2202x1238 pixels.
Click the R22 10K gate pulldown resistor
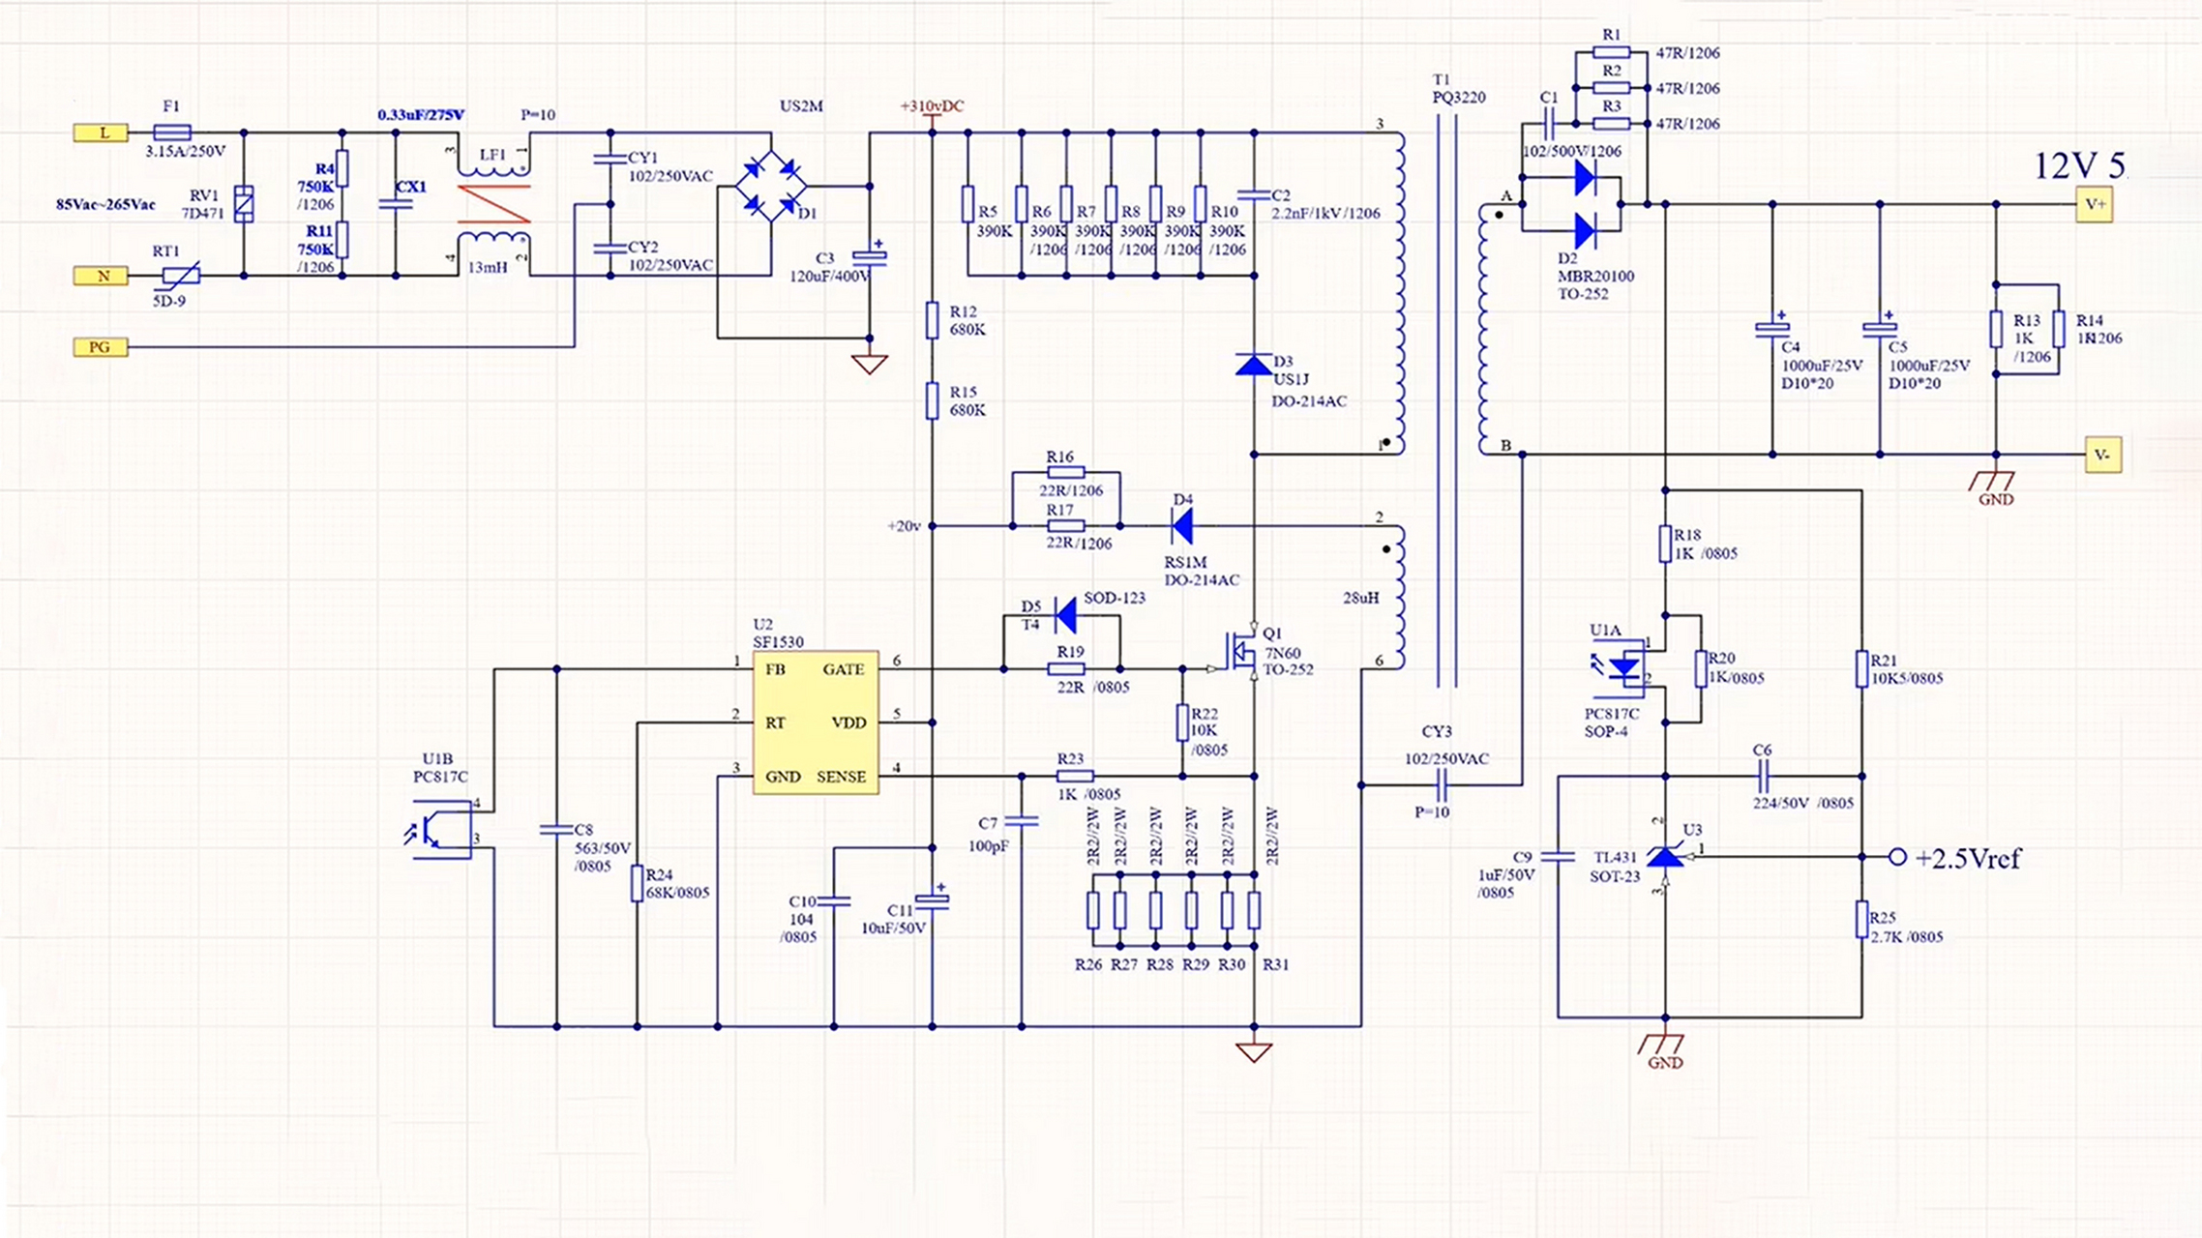pos(1182,722)
